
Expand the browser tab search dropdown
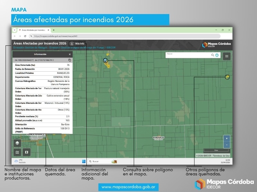[x=14, y=30]
